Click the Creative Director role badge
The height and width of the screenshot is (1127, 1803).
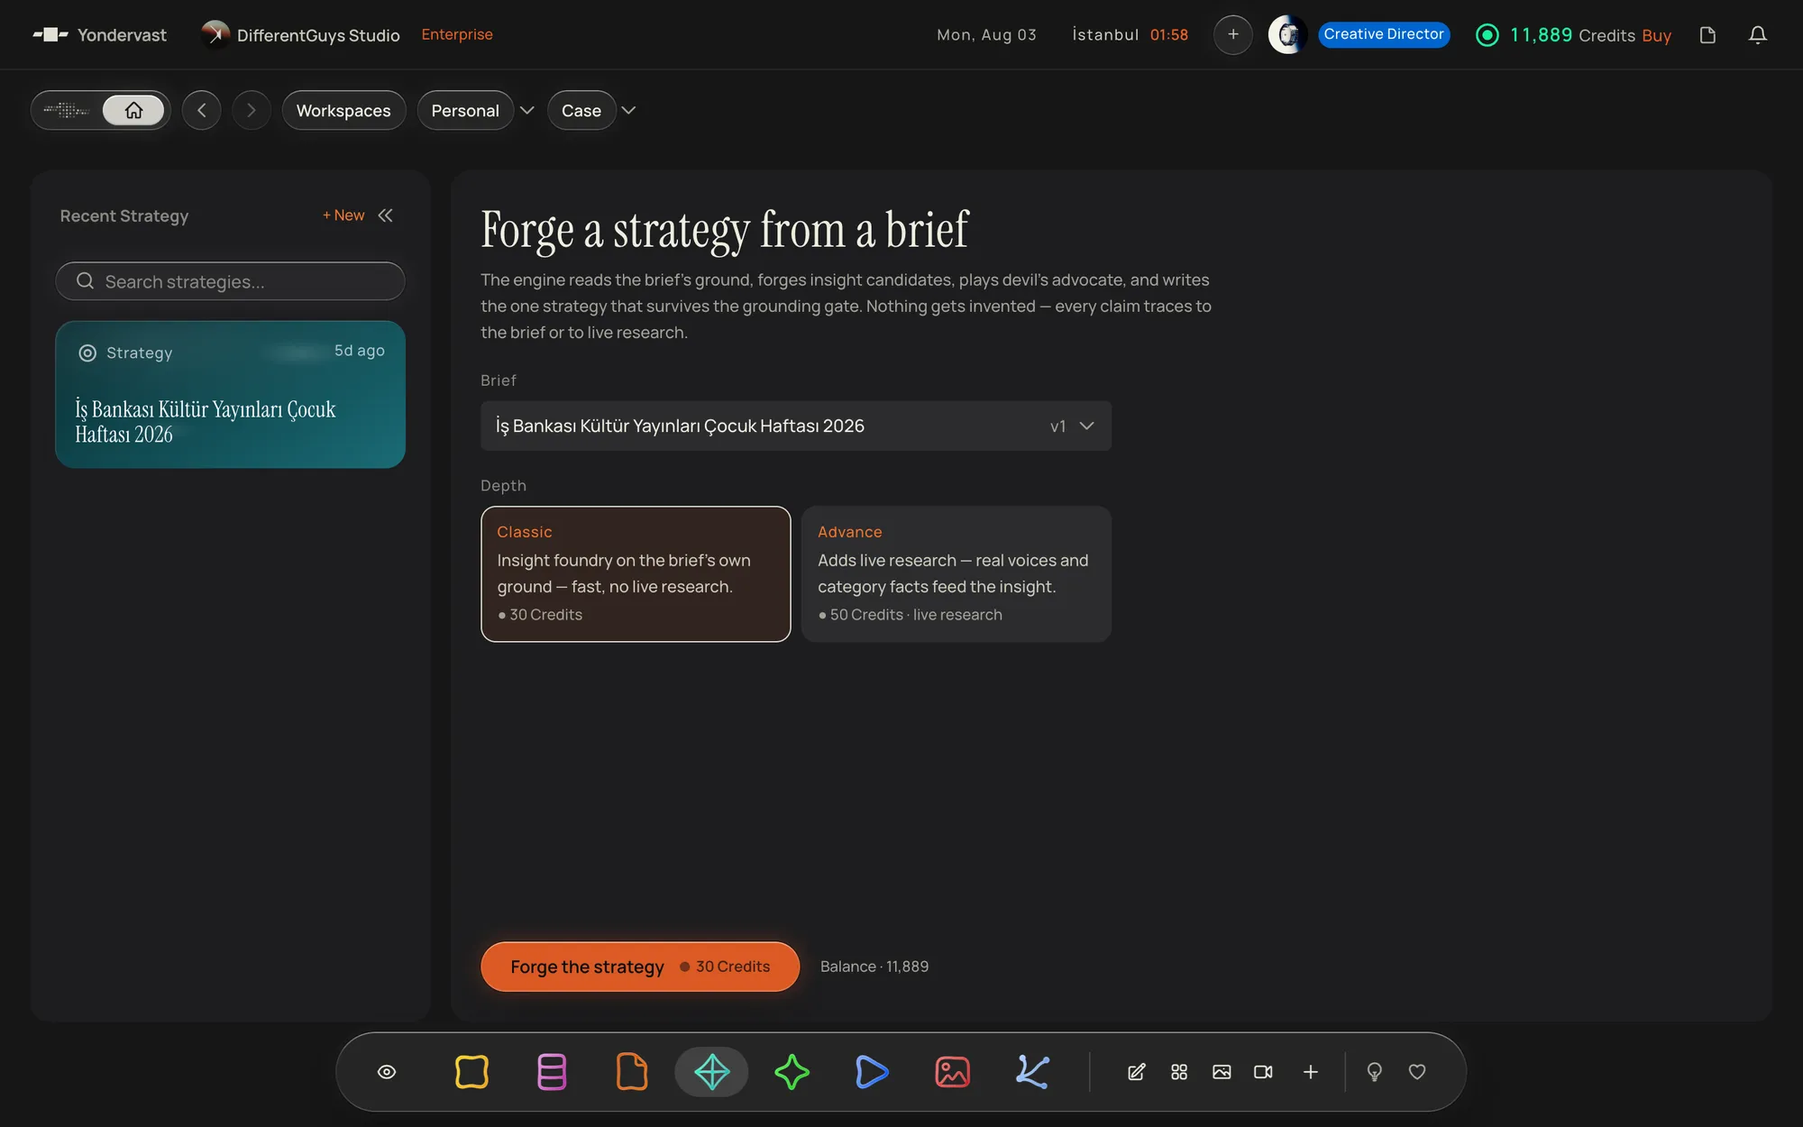click(x=1384, y=34)
